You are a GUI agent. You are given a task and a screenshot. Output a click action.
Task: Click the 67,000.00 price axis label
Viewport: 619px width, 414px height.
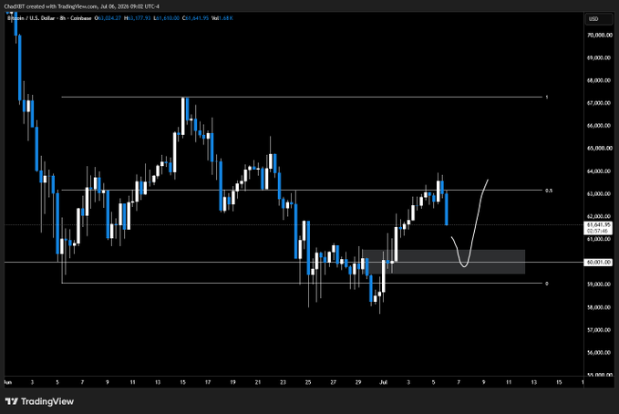(x=600, y=103)
